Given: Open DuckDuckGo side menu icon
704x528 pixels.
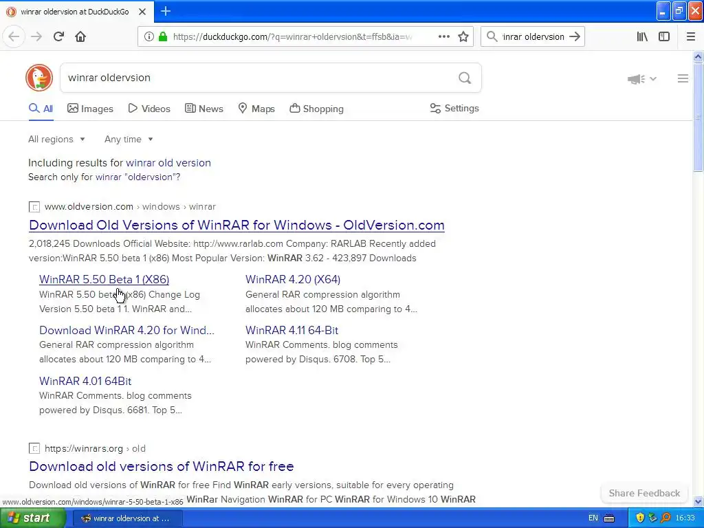Looking at the screenshot, I should [683, 78].
